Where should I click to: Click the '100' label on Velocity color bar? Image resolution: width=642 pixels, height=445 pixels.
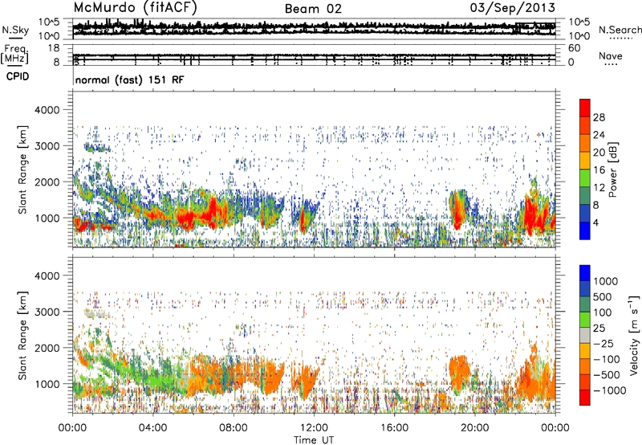(x=603, y=312)
